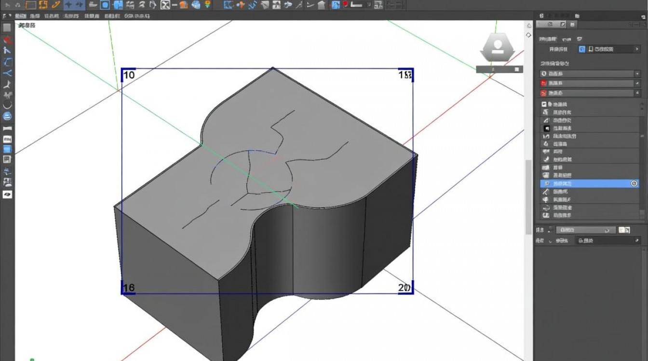Click the eye icon at bottom of left toolbar
The width and height of the screenshot is (648, 361).
pos(7,194)
